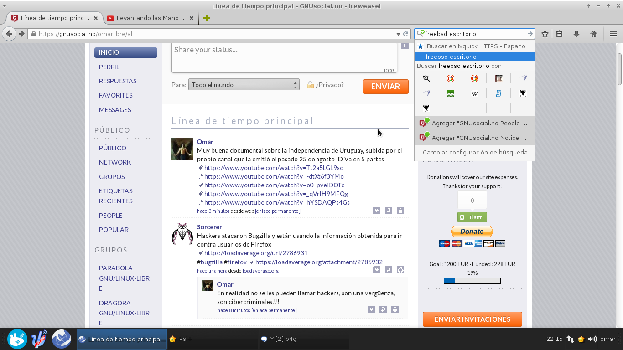This screenshot has width=623, height=350.
Task: Open the new tab plus button
Action: [207, 18]
